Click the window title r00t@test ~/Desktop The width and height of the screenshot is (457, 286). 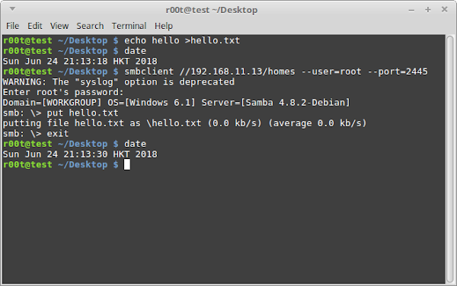tap(212, 10)
